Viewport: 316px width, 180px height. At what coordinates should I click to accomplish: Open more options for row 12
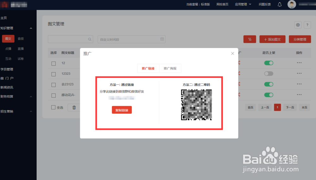(299, 63)
